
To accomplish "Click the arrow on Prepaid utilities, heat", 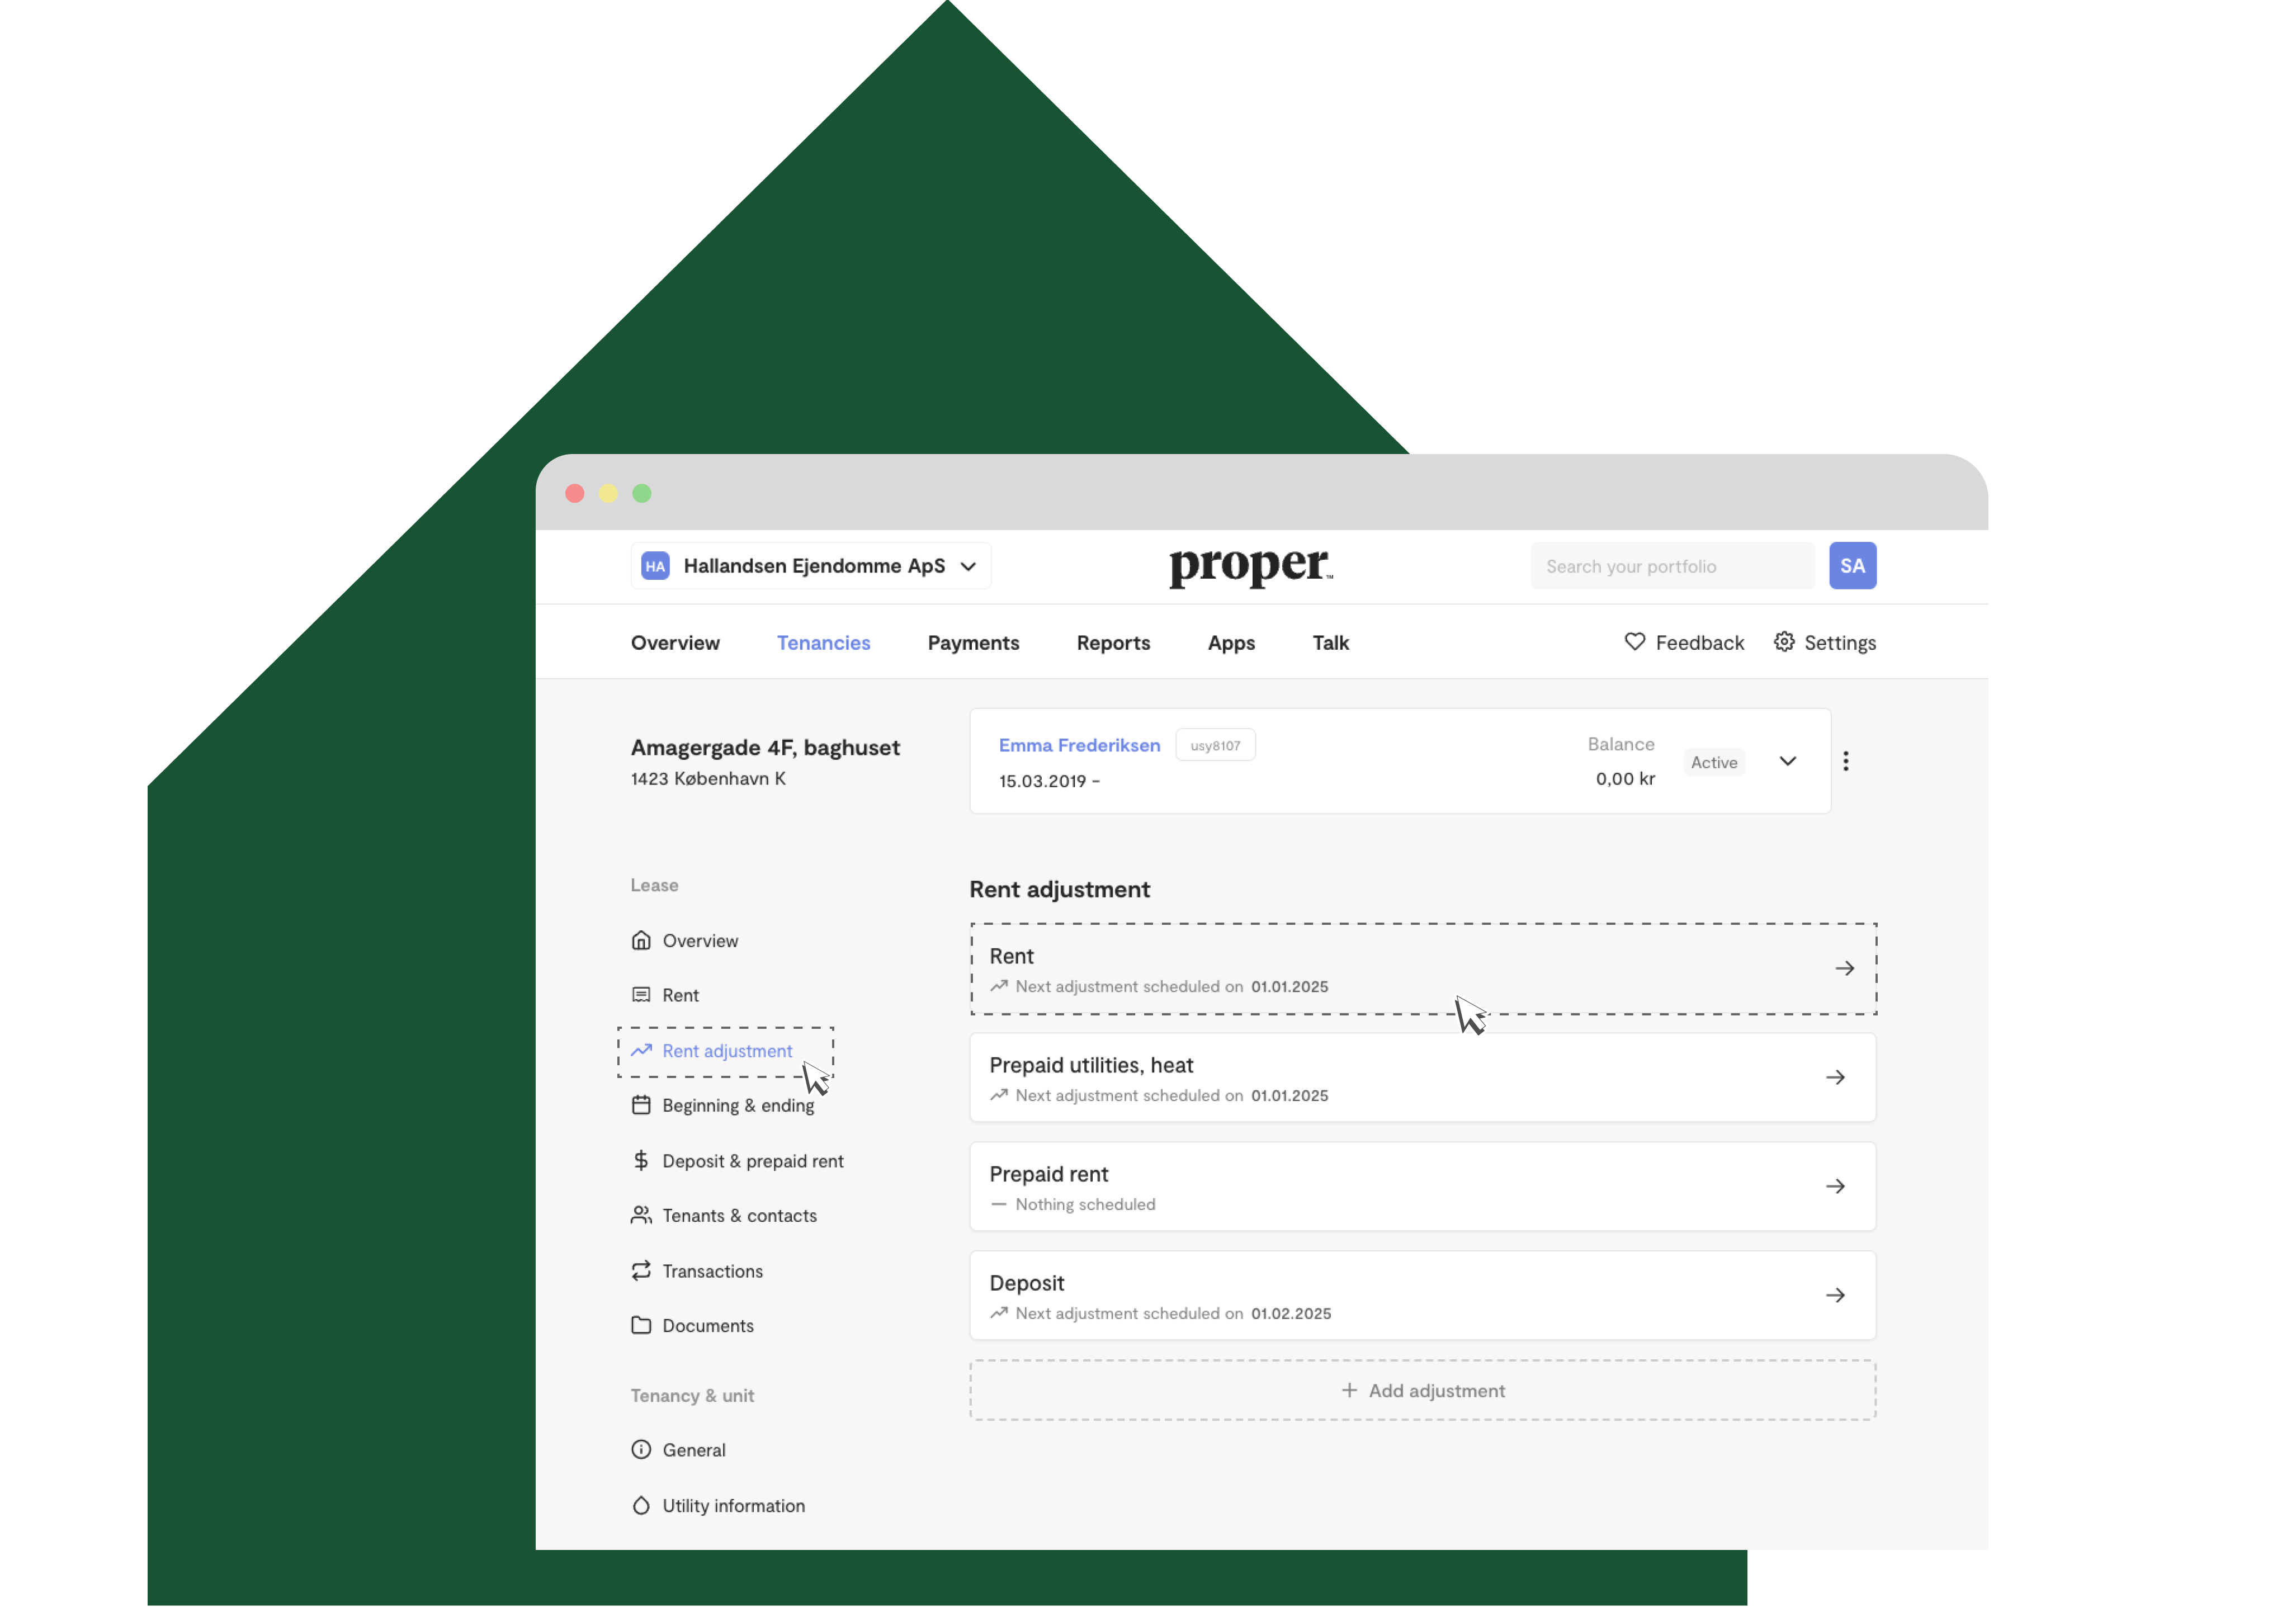I will (1835, 1077).
